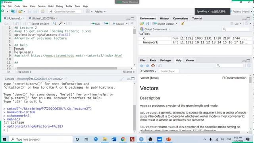Open the (Top Level) scope selector
The image size is (254, 143).
(x=24, y=71)
